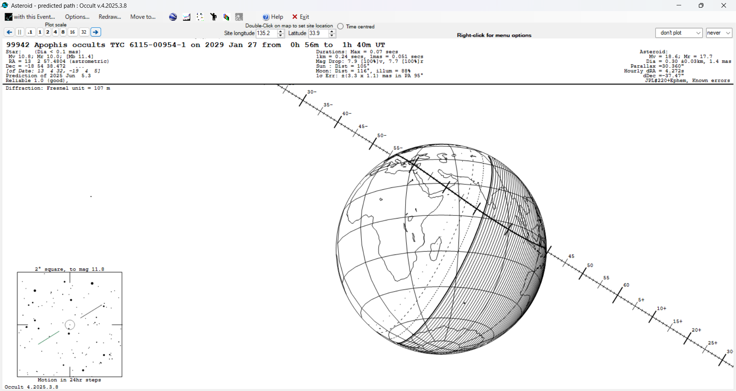Restore down the Occult window
Image resolution: width=736 pixels, height=391 pixels.
(701, 5)
